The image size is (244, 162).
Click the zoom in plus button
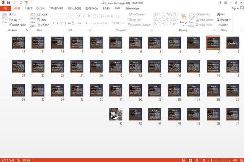point(229,160)
